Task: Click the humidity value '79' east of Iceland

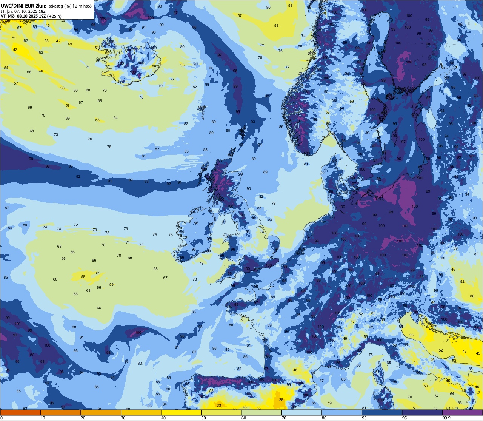Action: click(160, 86)
